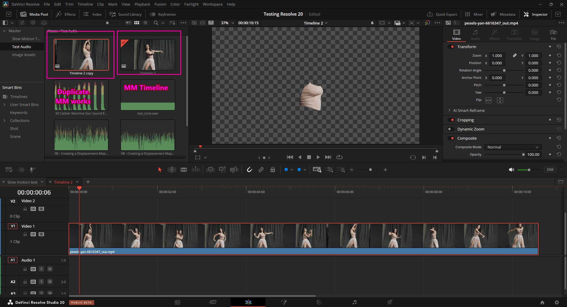Screen dimensions: 567x307
Task: Reset the Transform section
Action: click(x=559, y=47)
